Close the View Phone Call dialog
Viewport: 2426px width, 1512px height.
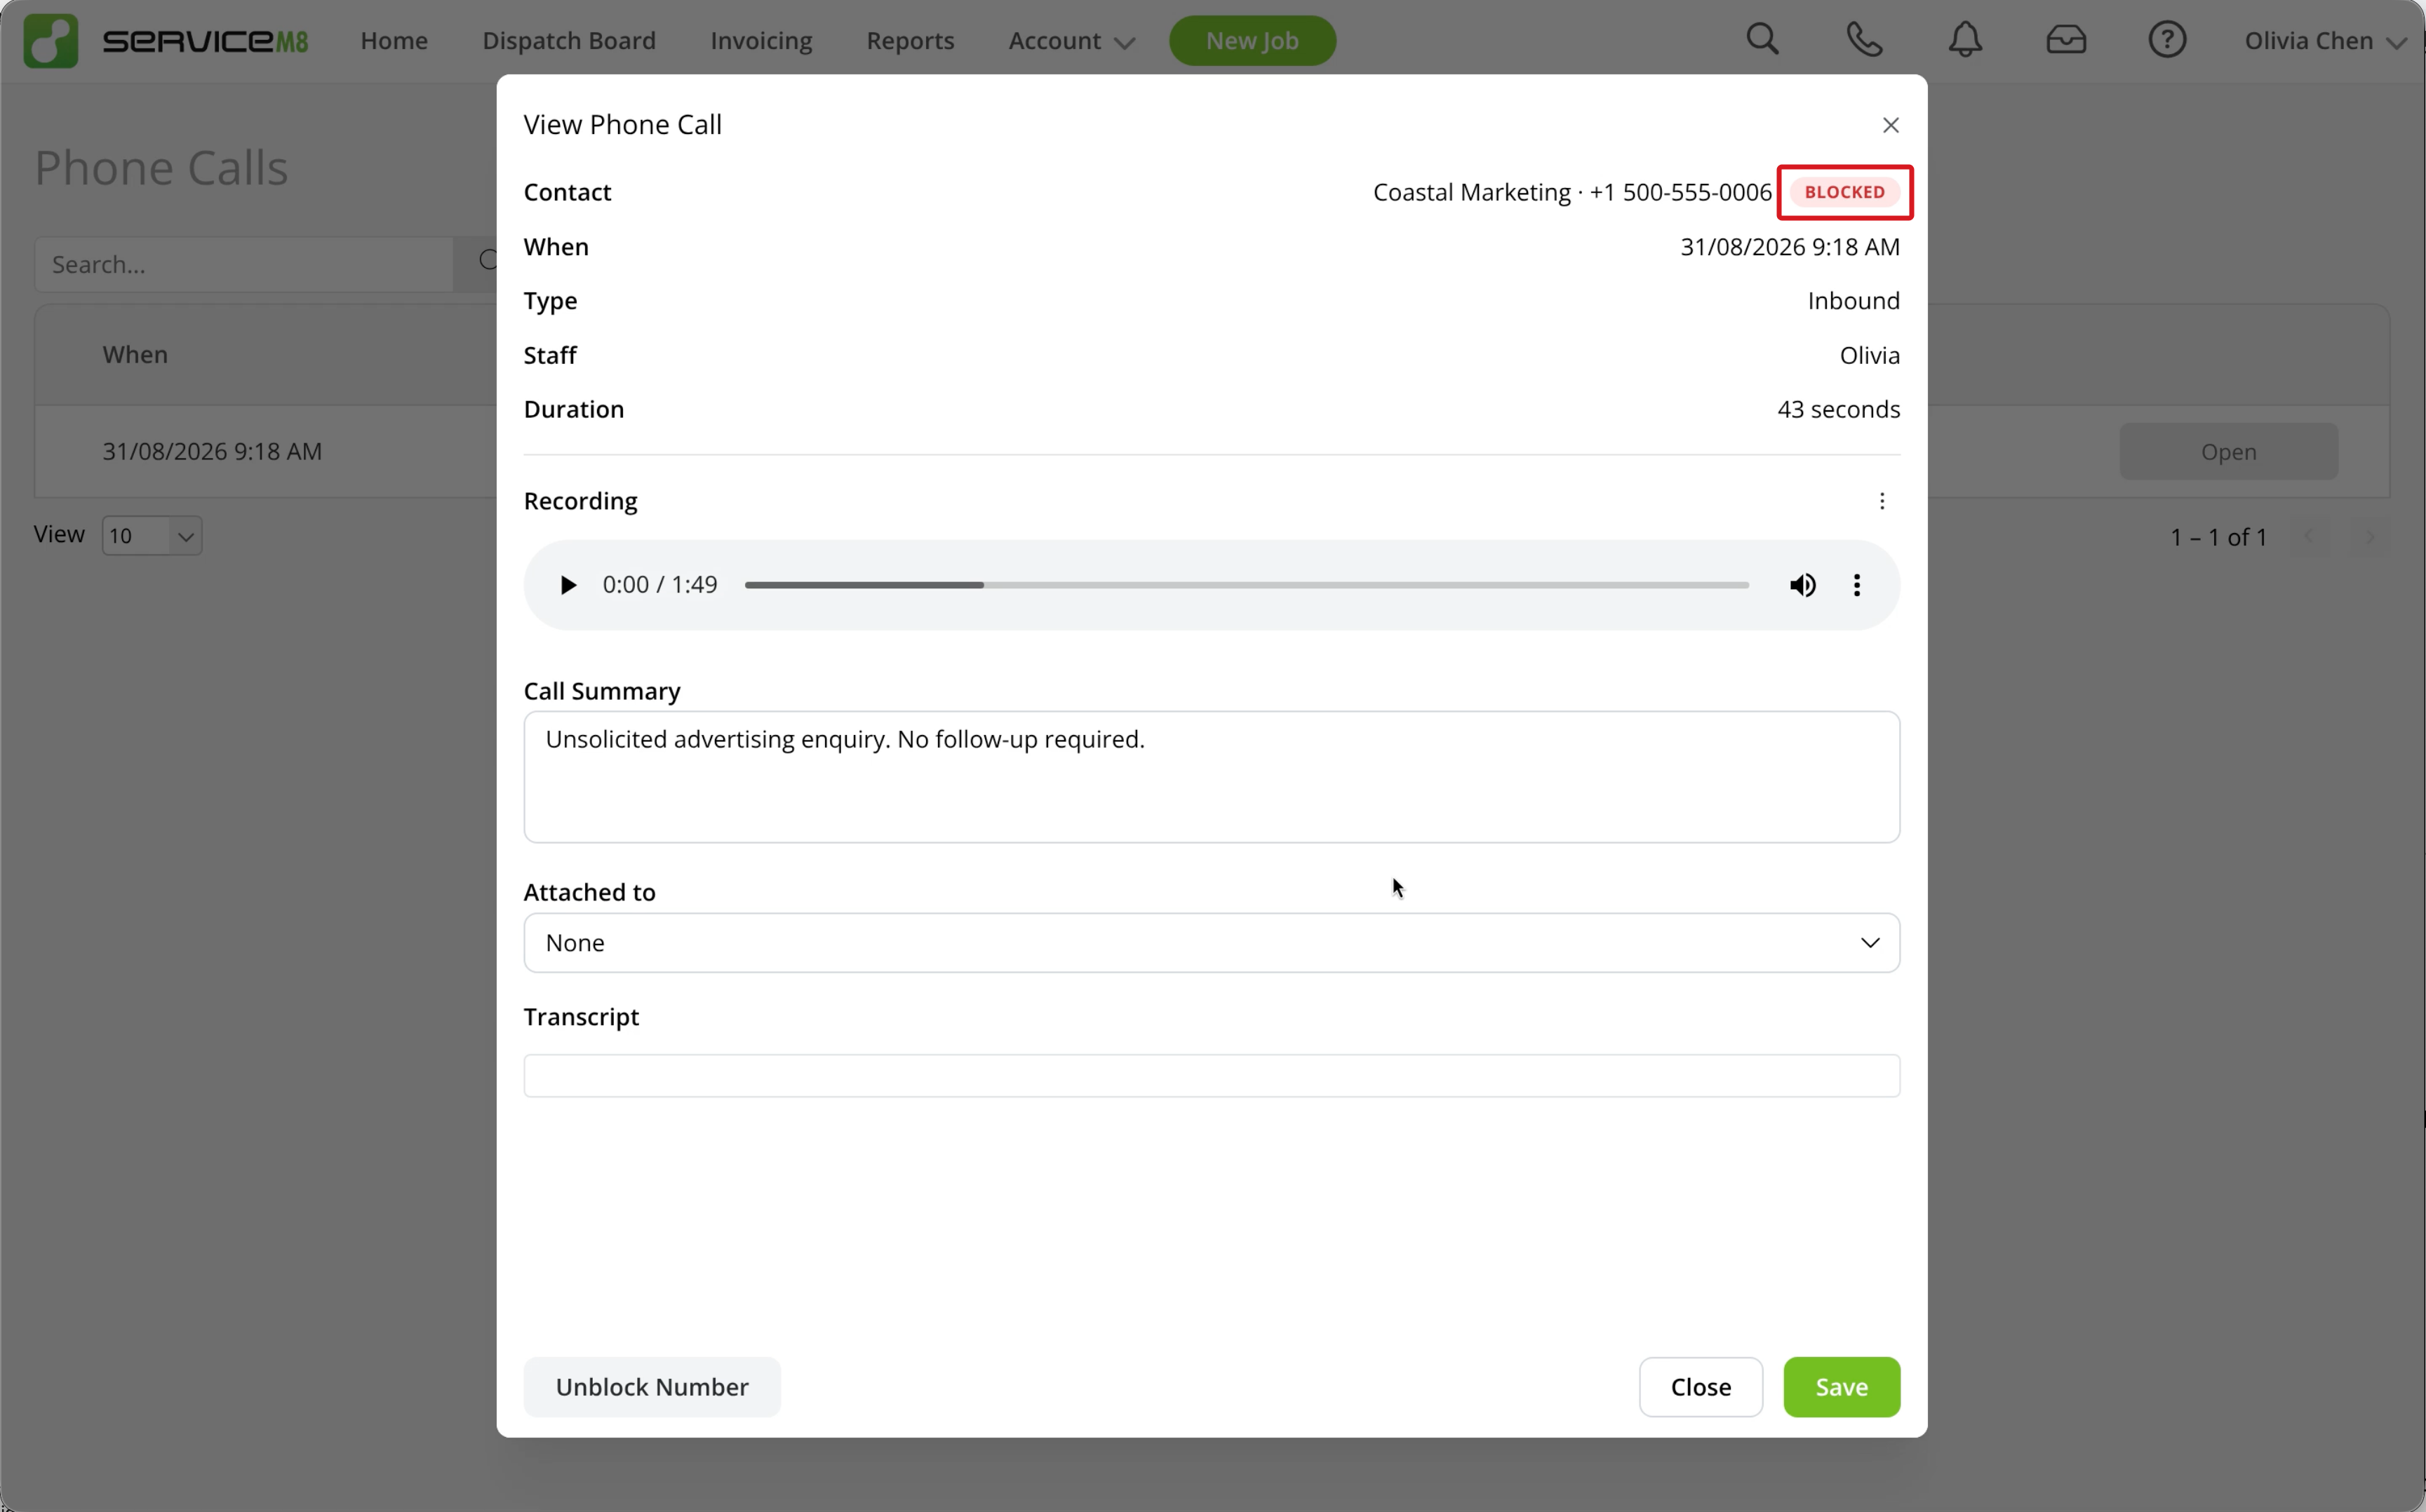point(1890,125)
